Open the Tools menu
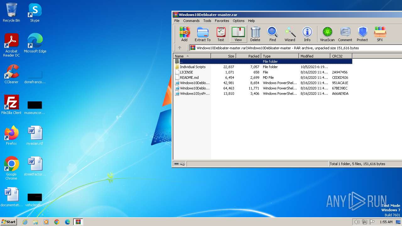Image resolution: width=402 pixels, height=226 pixels. point(207,21)
